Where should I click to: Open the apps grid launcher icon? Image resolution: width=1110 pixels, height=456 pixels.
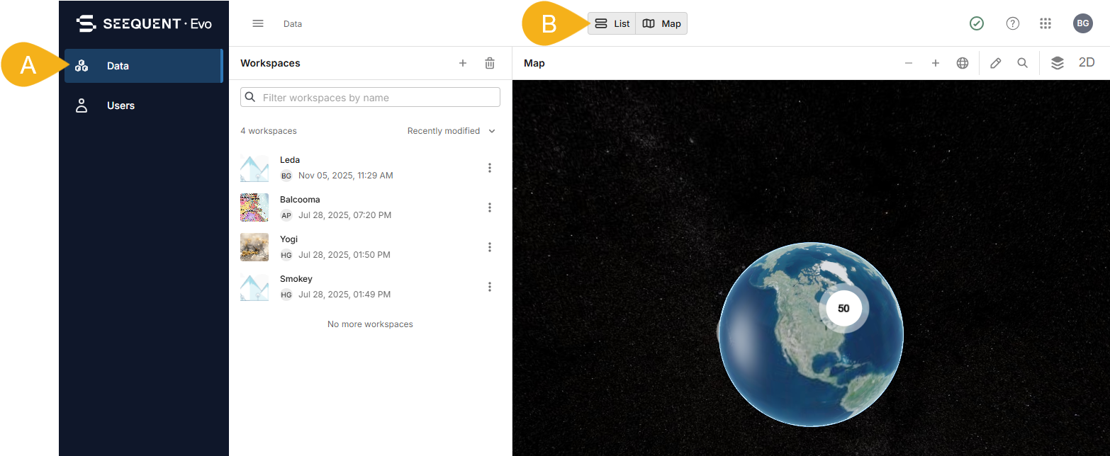pyautogui.click(x=1045, y=23)
